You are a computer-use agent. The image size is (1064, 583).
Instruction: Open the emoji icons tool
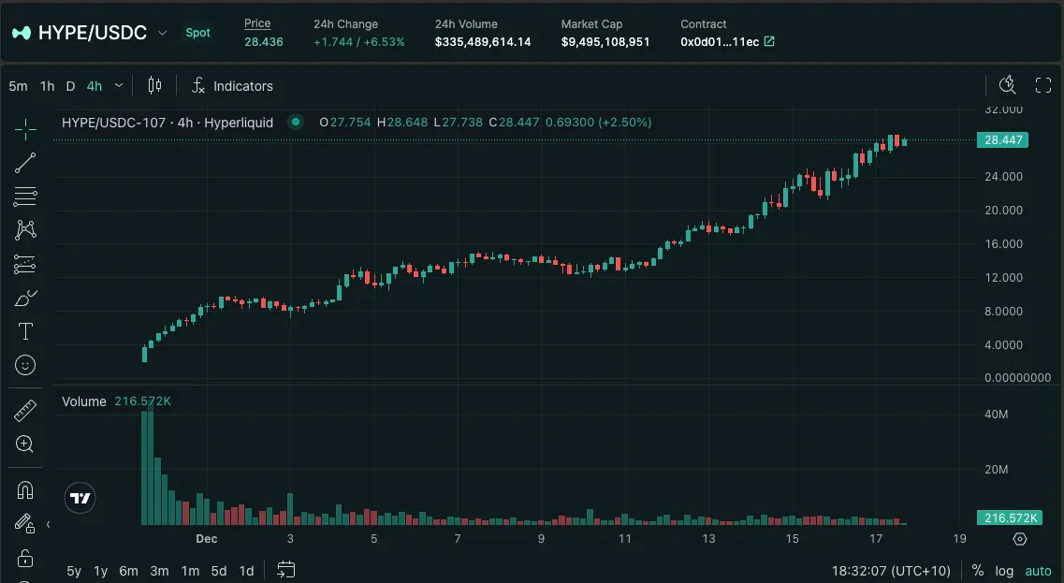25,365
